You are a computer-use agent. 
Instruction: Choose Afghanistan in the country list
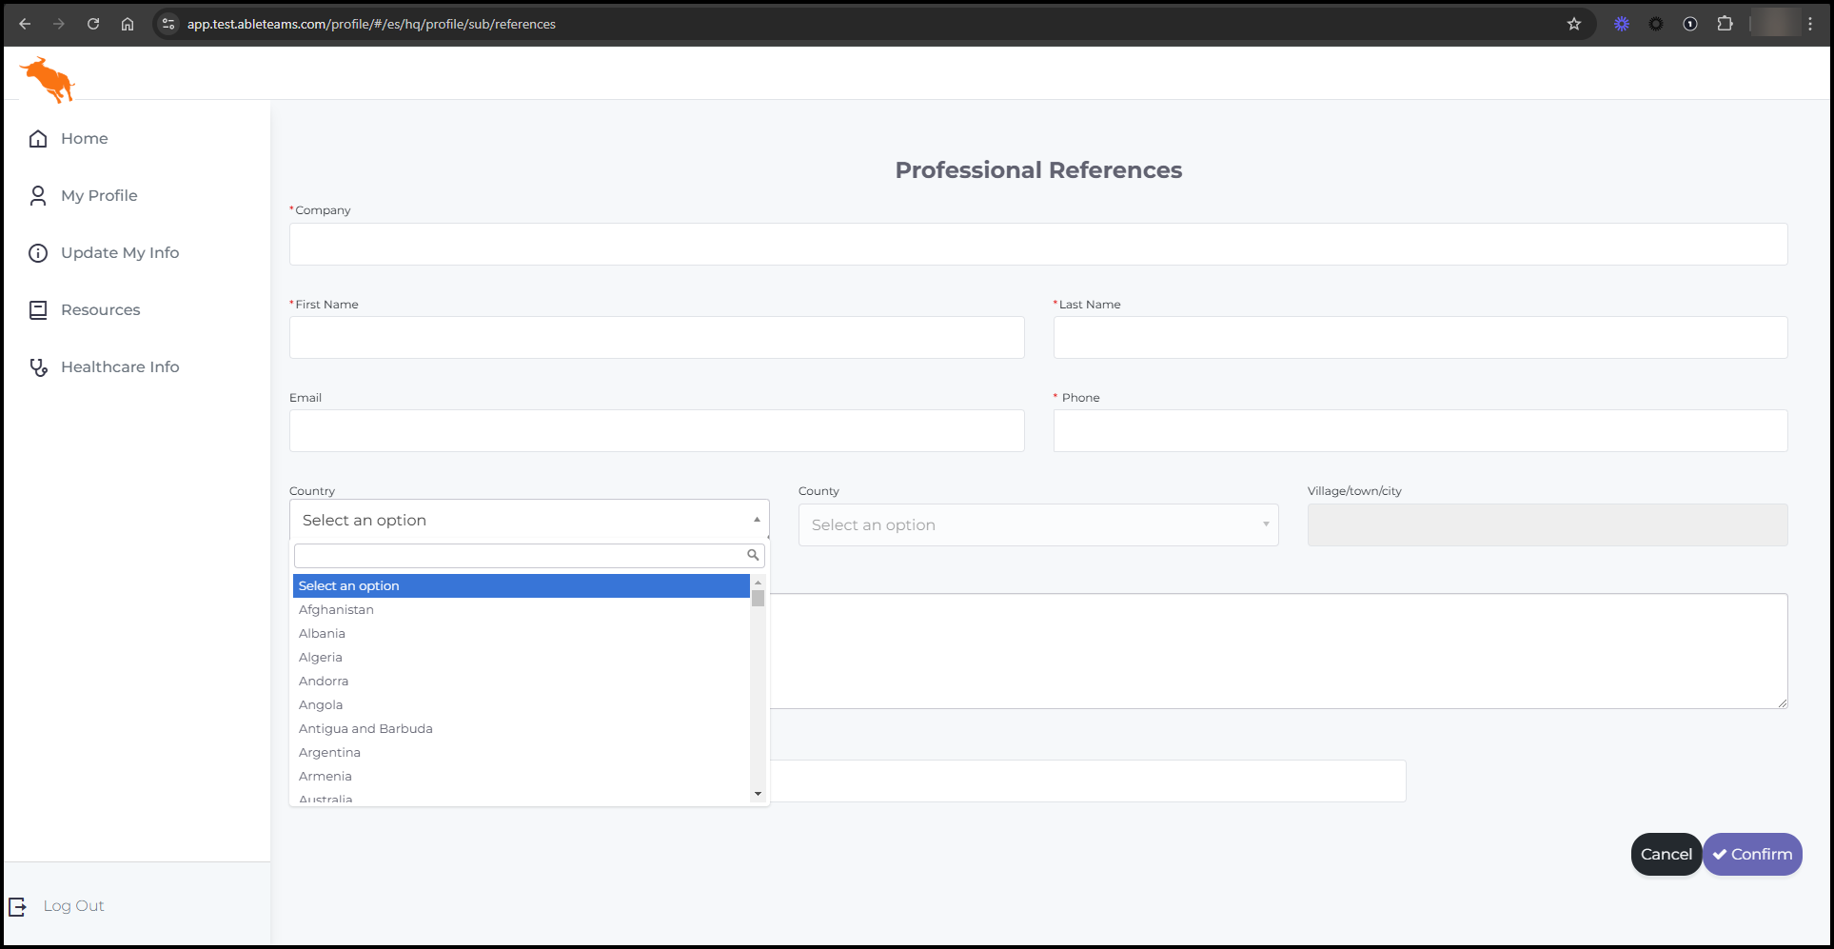(x=336, y=610)
